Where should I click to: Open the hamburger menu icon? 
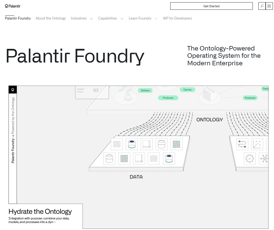(269, 6)
